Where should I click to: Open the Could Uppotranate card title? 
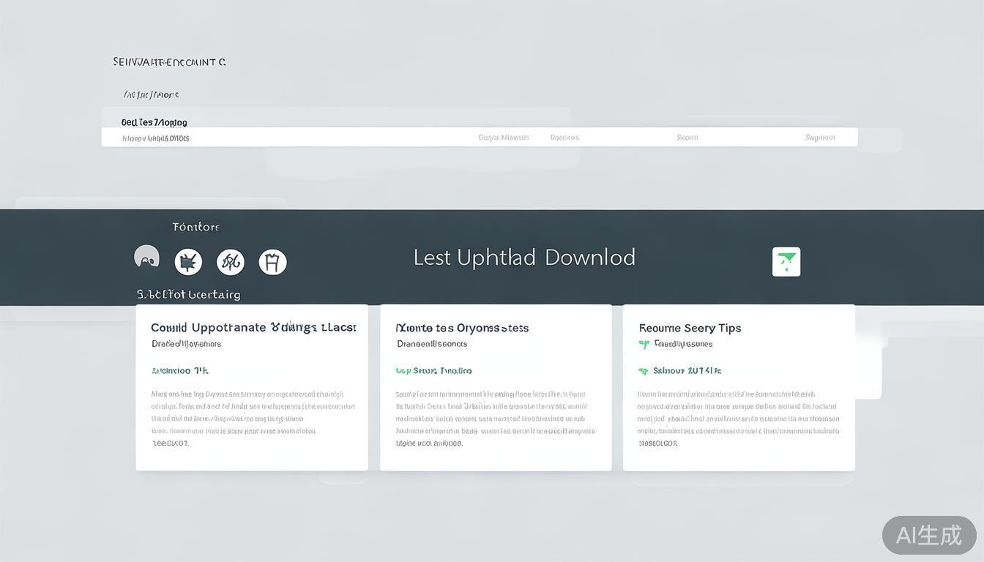[253, 327]
